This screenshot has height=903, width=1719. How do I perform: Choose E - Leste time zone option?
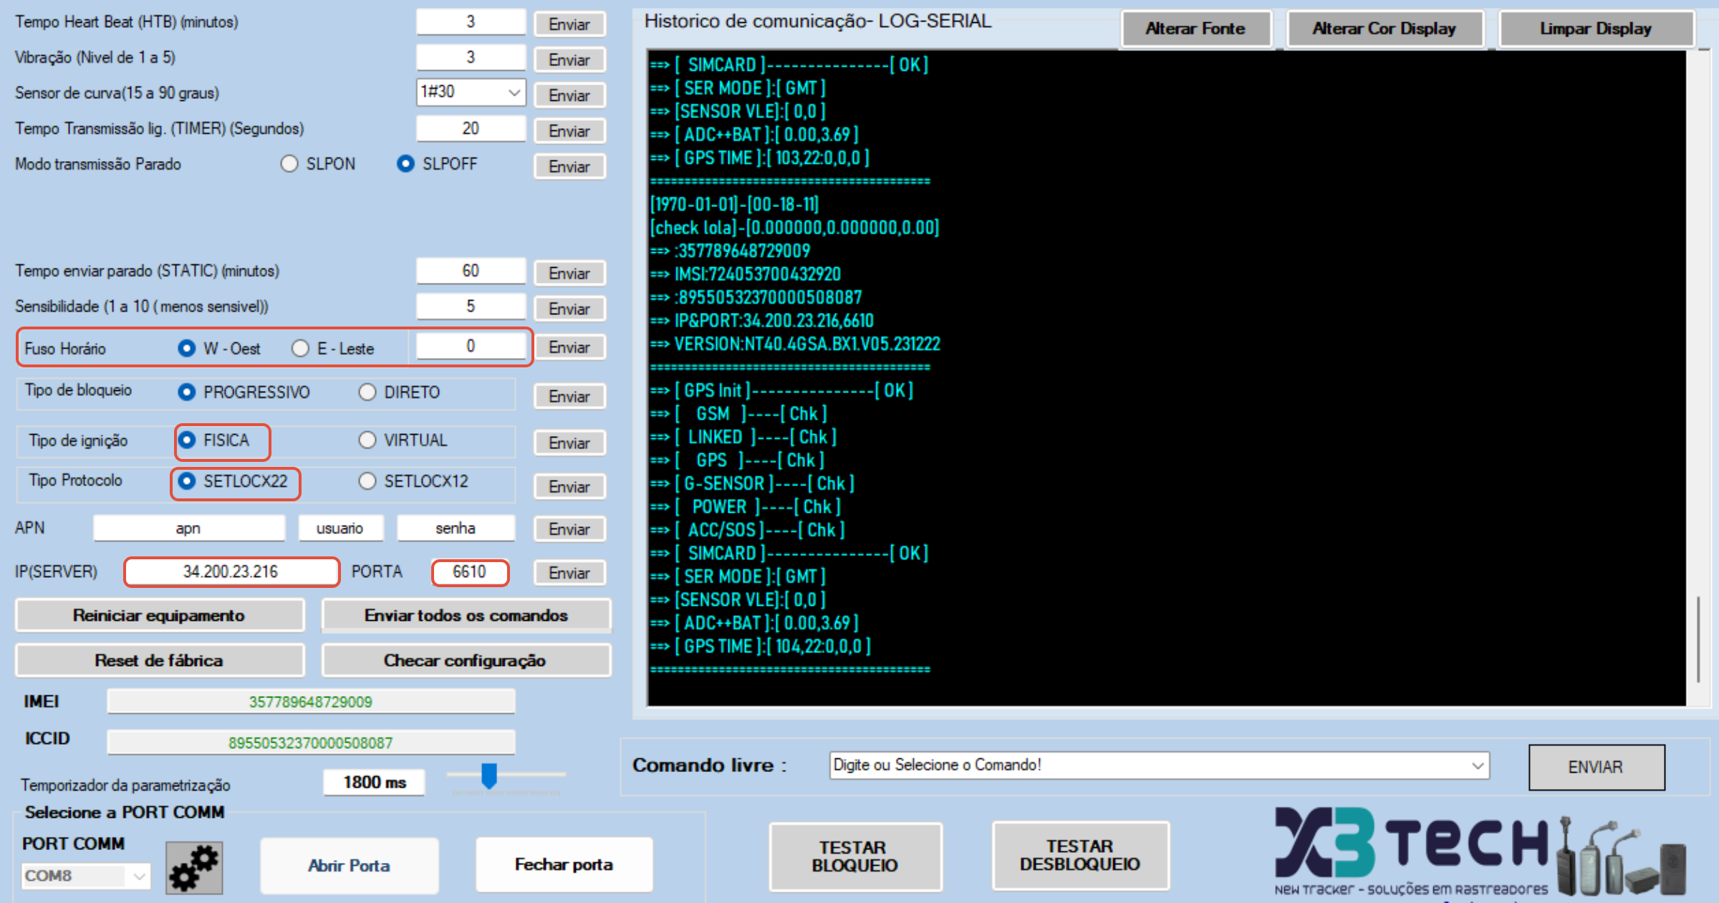pyautogui.click(x=301, y=349)
